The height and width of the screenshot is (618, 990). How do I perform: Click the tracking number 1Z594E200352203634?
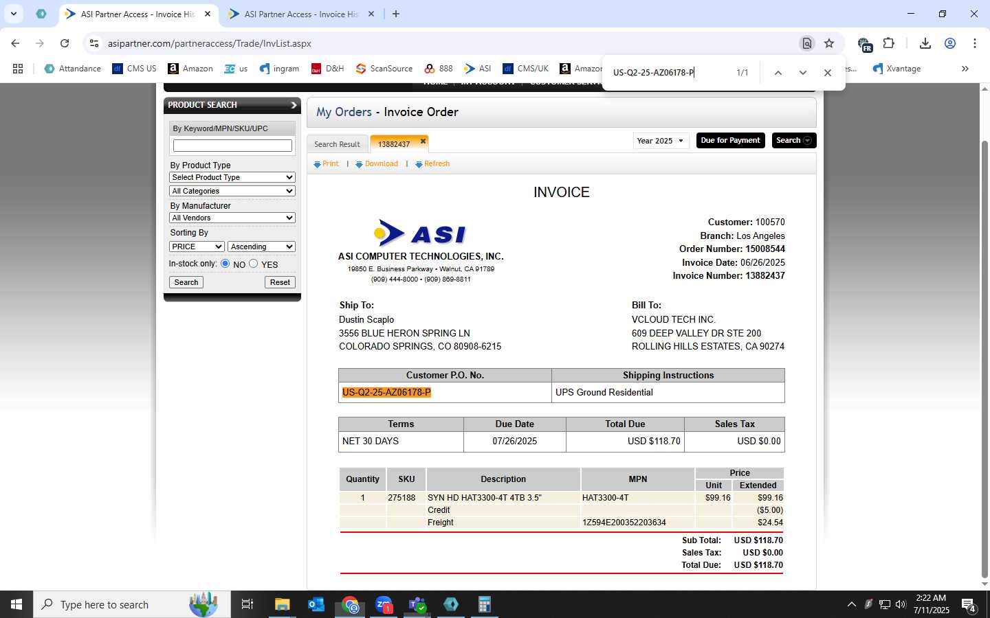click(624, 523)
